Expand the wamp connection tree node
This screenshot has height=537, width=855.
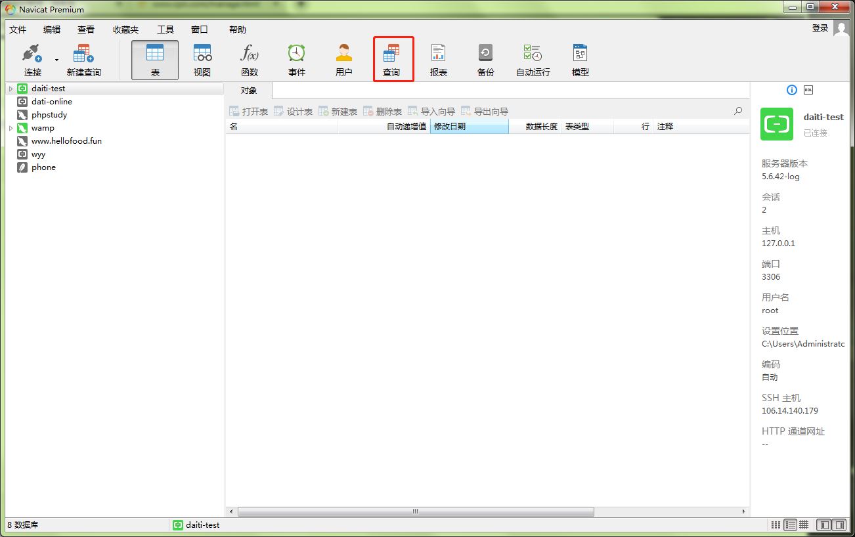point(11,128)
